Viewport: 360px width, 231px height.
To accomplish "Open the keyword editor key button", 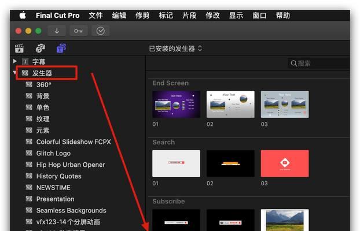I will (78, 31).
